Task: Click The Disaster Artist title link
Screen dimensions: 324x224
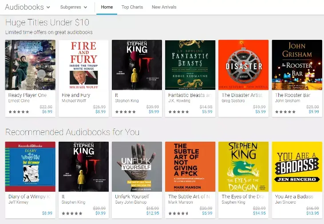Action: [x=242, y=95]
